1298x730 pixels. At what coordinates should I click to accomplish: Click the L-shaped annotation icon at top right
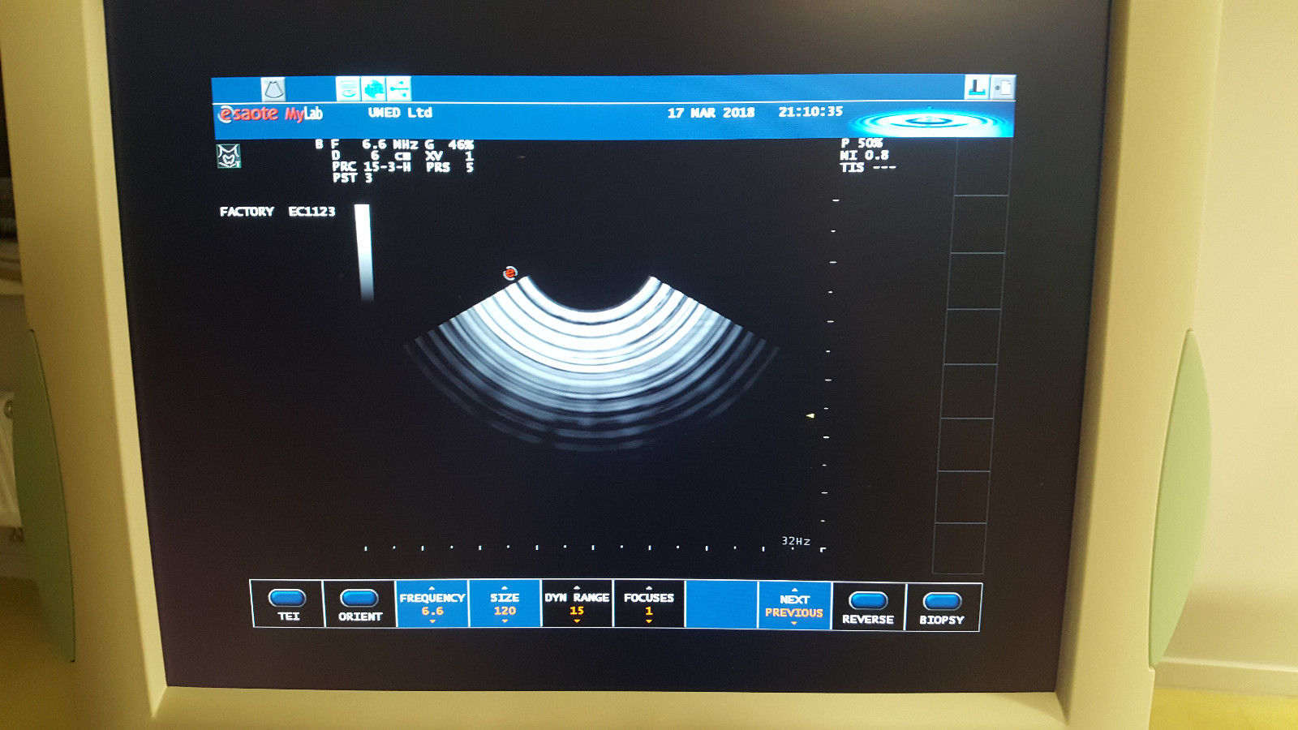[977, 85]
